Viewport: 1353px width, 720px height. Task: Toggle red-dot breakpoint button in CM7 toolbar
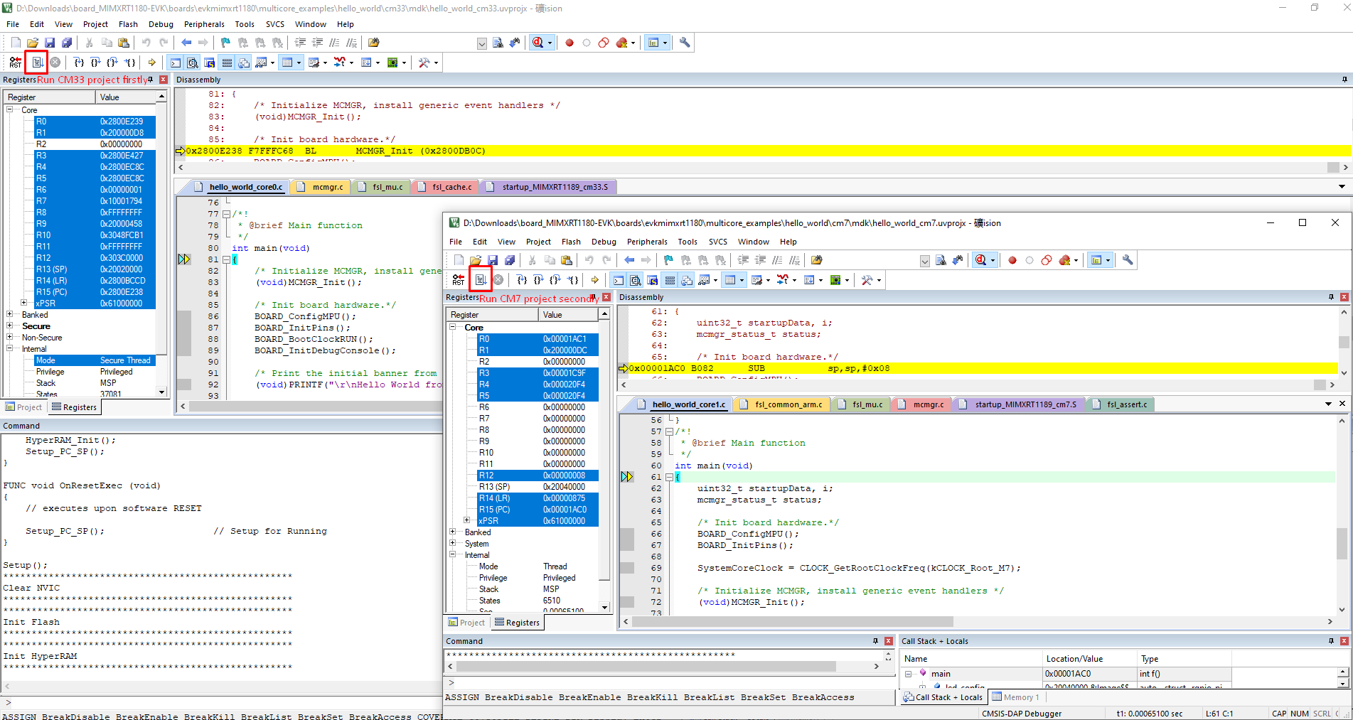pyautogui.click(x=1012, y=260)
